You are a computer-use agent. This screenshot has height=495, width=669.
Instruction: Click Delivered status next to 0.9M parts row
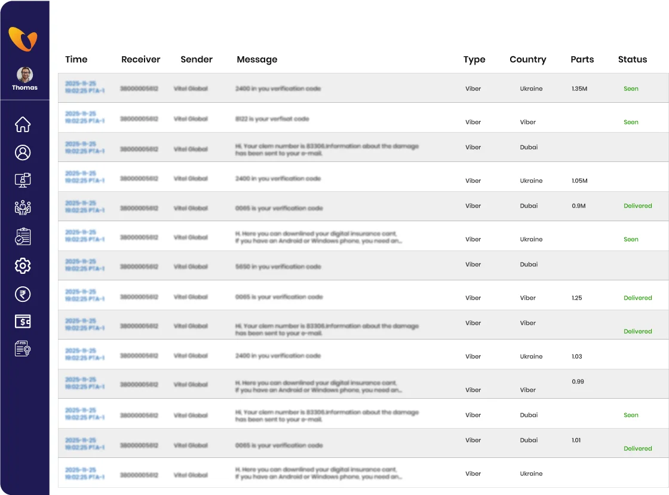pos(637,206)
